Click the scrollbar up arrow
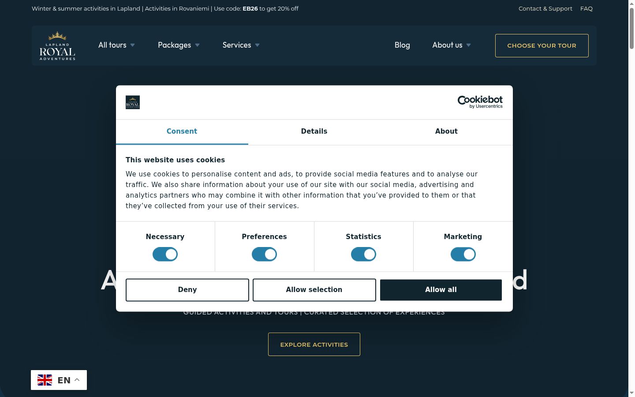This screenshot has width=635, height=397. coord(631,3)
